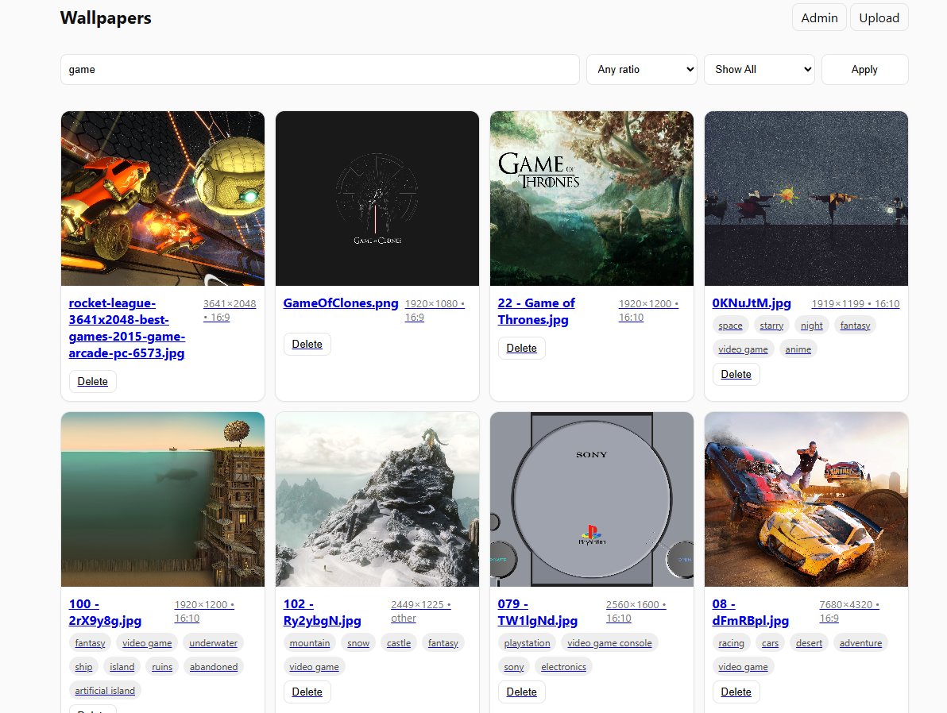Open the Show All filter dropdown
This screenshot has height=713, width=947.
(x=758, y=70)
